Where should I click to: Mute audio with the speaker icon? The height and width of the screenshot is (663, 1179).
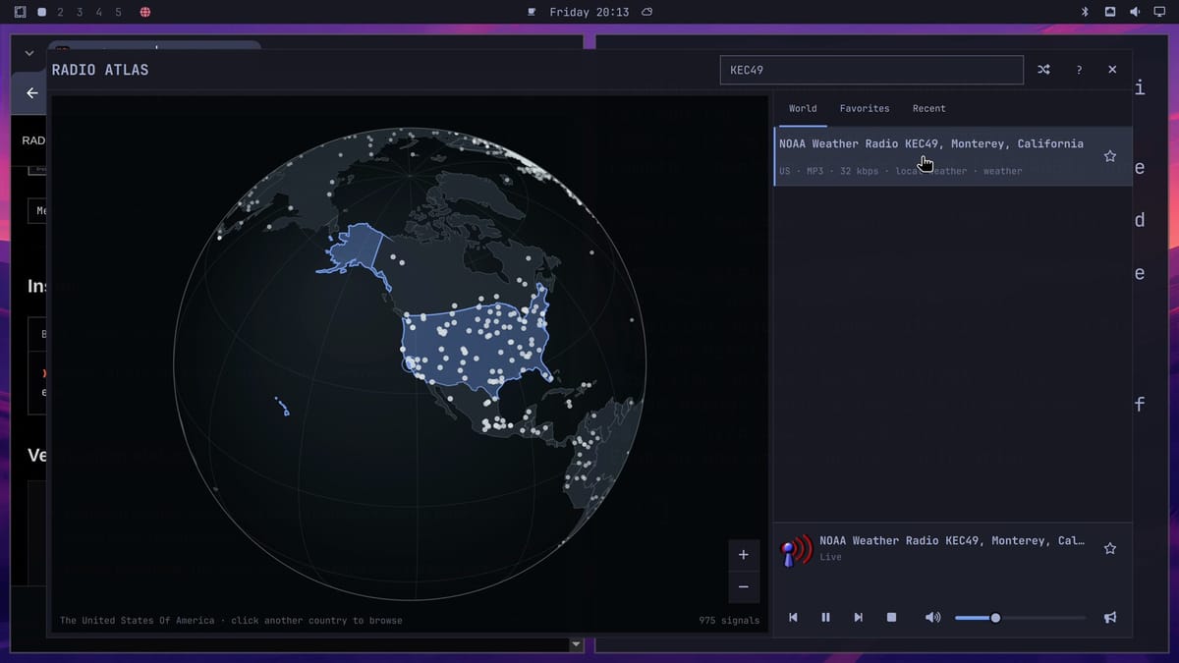pos(932,618)
